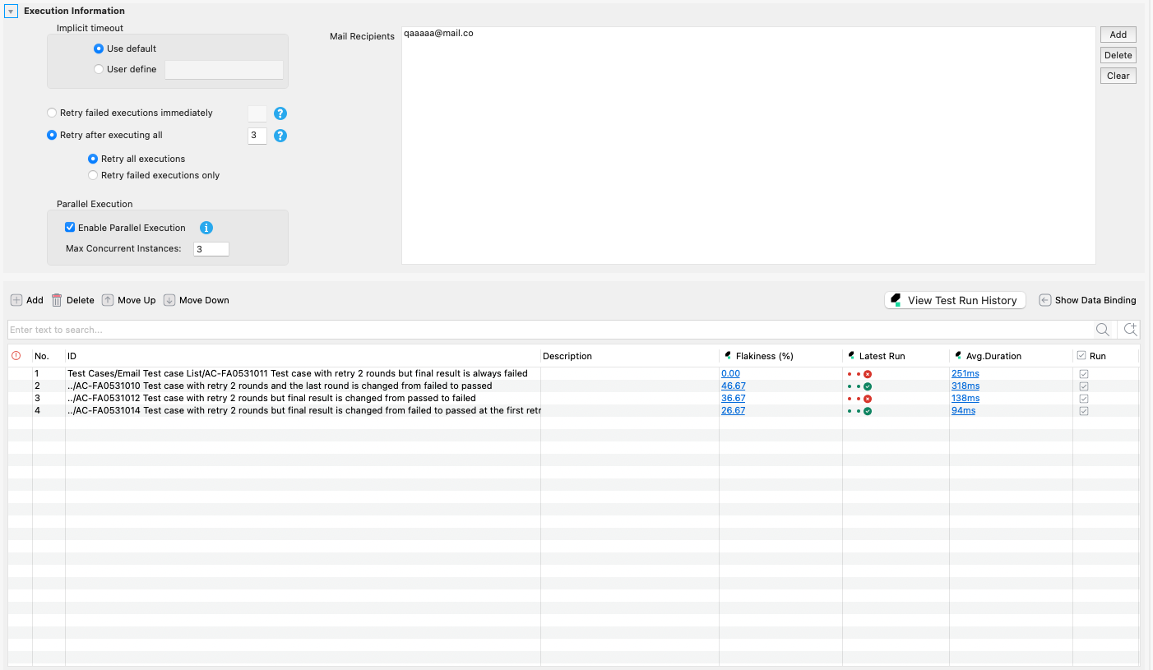Viewport: 1153px width, 670px height.
Task: Open View Test Run History
Action: (x=956, y=300)
